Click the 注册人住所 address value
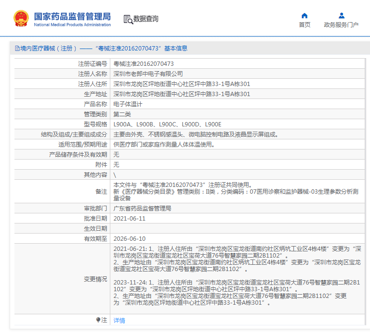370x334 pixels. (x=182, y=84)
